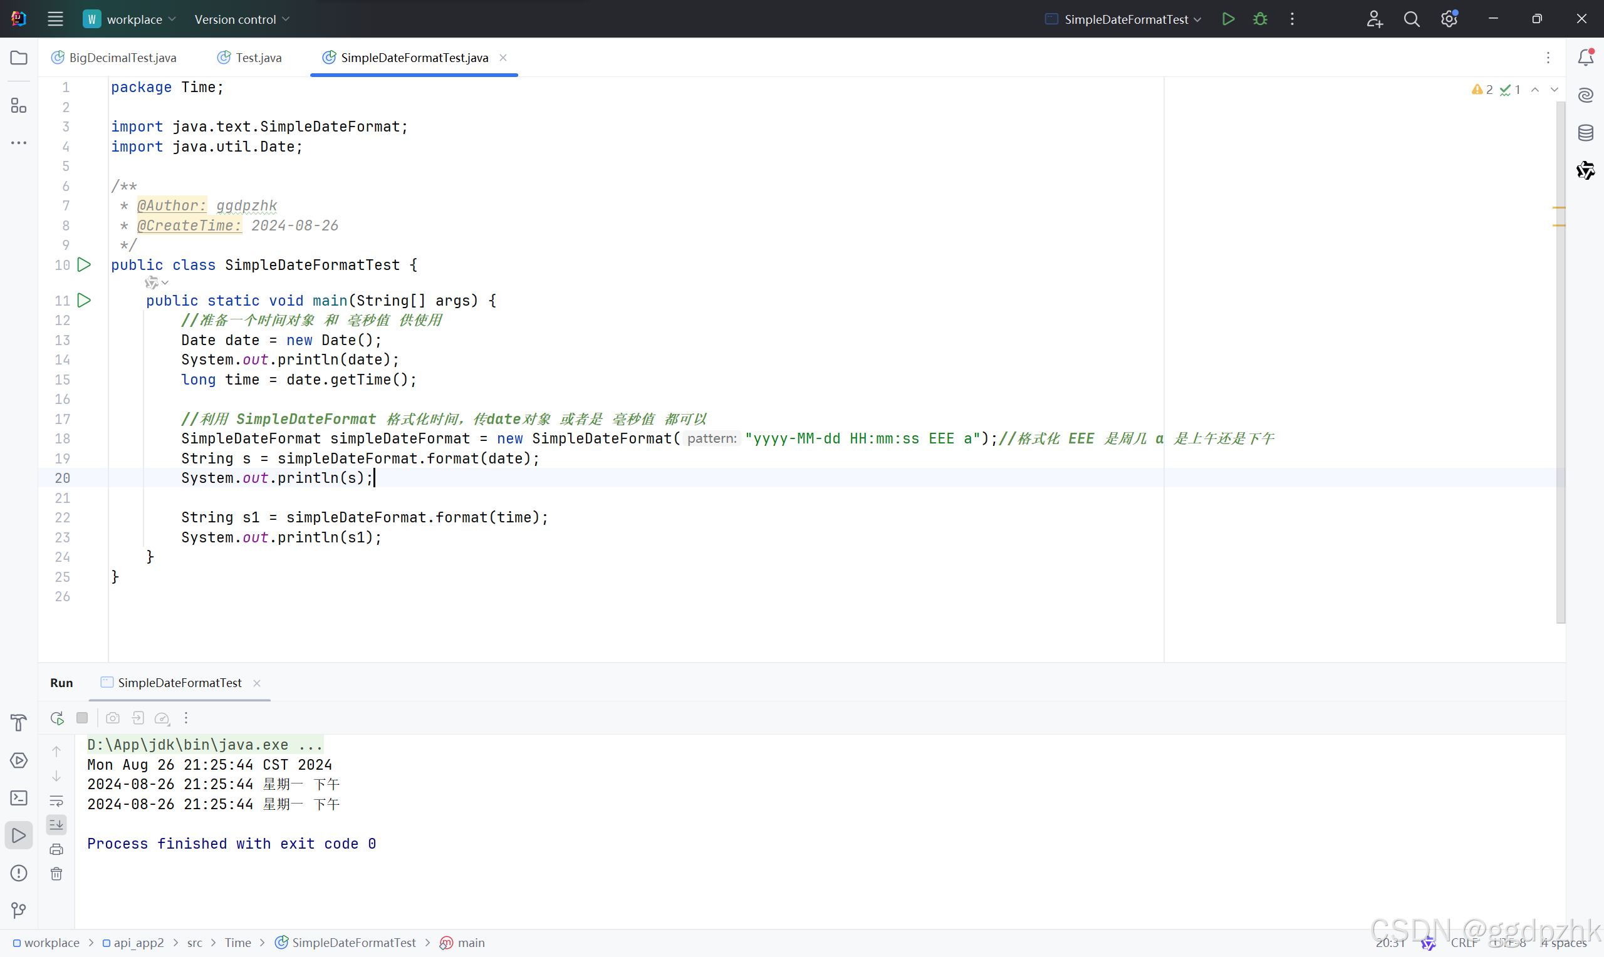This screenshot has height=957, width=1604.
Task: Open the Project tool window folder icon
Action: 19,58
